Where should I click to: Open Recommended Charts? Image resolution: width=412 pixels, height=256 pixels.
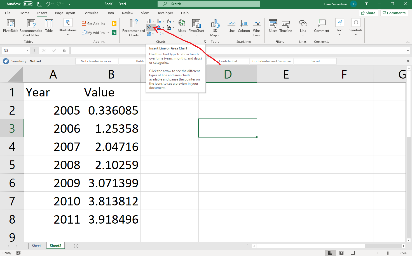134,28
